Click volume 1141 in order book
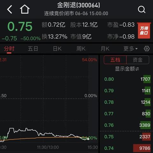This screenshot has height=153, width=153. pyautogui.click(x=146, y=91)
